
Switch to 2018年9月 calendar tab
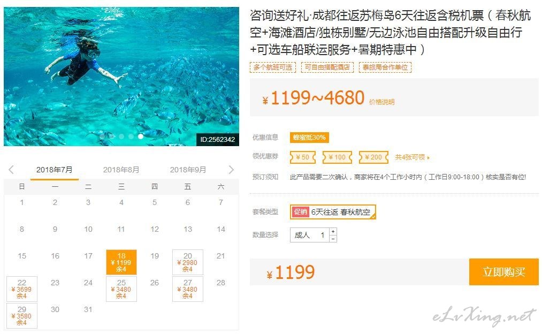click(188, 170)
